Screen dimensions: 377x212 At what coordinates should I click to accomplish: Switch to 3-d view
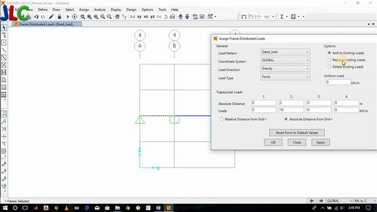133,17
